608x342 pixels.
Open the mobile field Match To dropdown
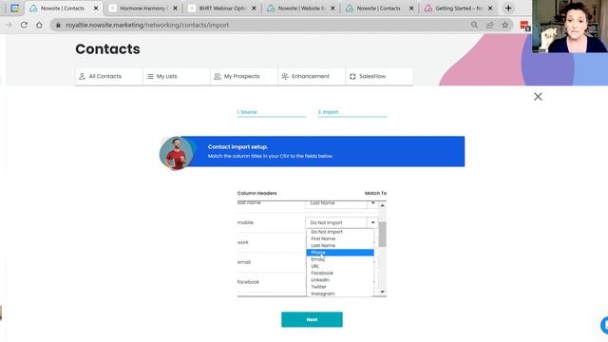pos(341,222)
